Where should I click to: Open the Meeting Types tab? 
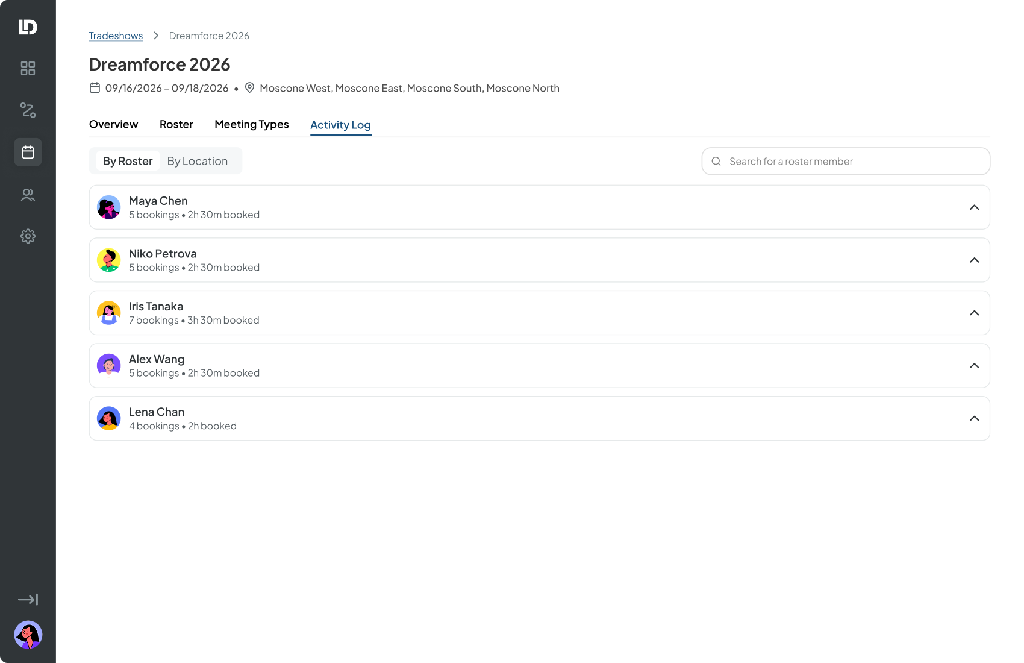[252, 124]
